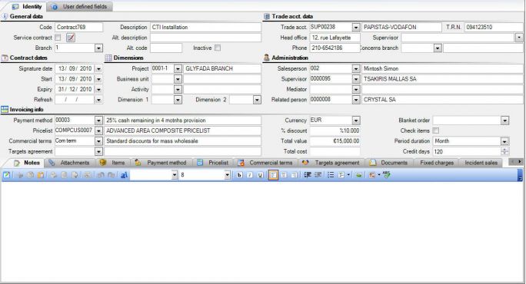
Task: Enable the Service contract checkbox
Action: point(58,38)
